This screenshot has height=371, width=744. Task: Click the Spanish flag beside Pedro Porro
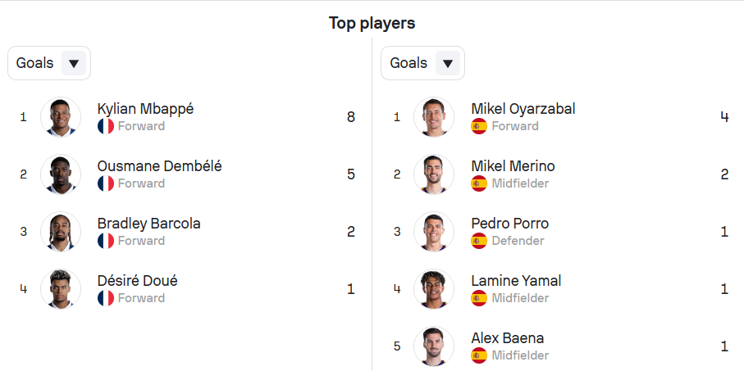(479, 241)
